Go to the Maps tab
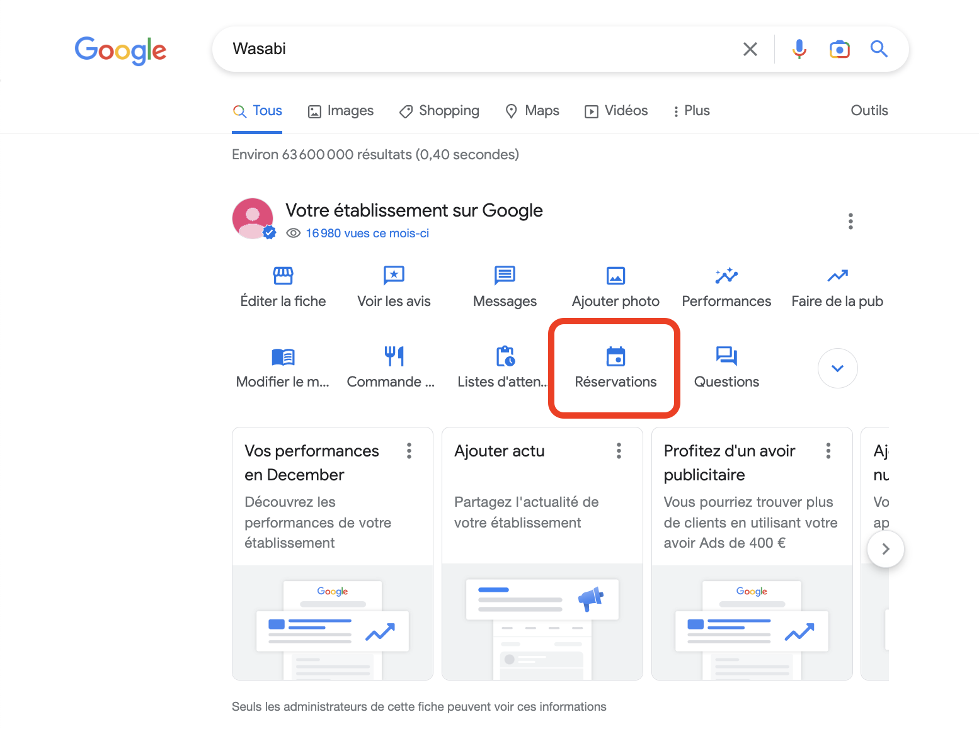The image size is (979, 729). (532, 111)
